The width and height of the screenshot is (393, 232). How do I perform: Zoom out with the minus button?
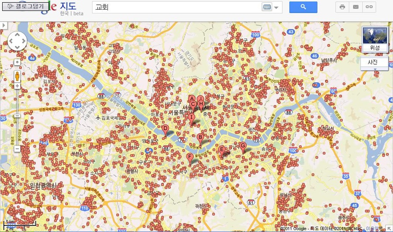(17, 149)
